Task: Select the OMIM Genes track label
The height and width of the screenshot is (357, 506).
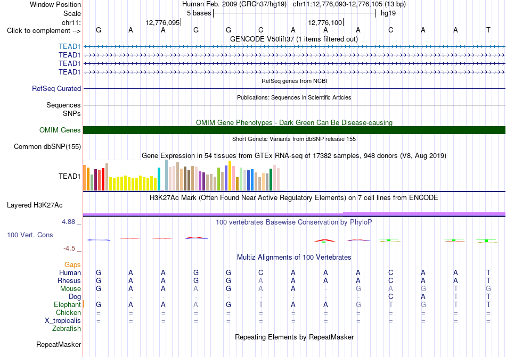Action: click(60, 130)
